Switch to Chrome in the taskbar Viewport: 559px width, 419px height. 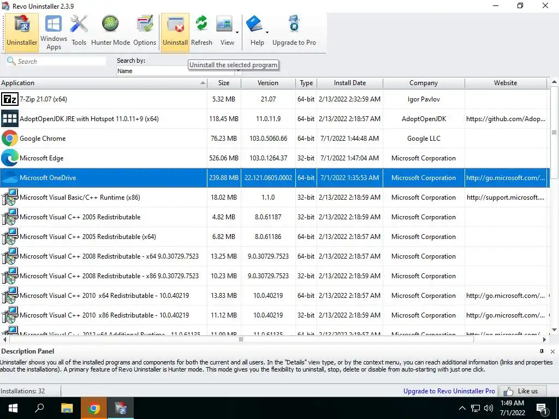tap(93, 408)
